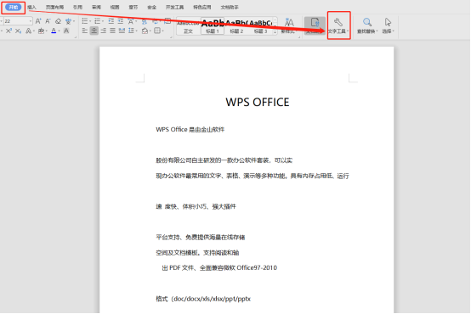Open the 文字工具 wrench tool
471x314 pixels.
(x=338, y=25)
